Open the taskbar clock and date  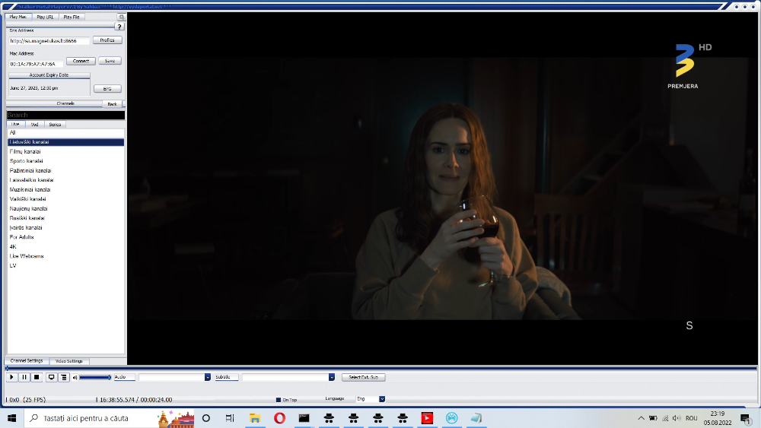coord(718,418)
